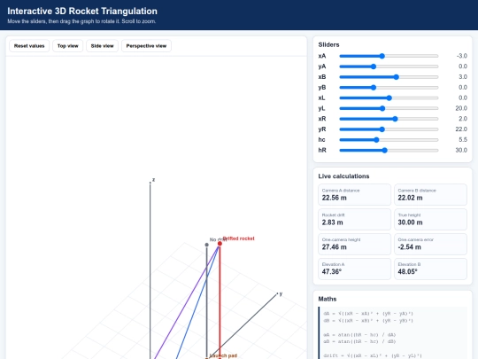Click the xA value -3.0
Viewport: 478px width, 359px height.
pos(461,56)
